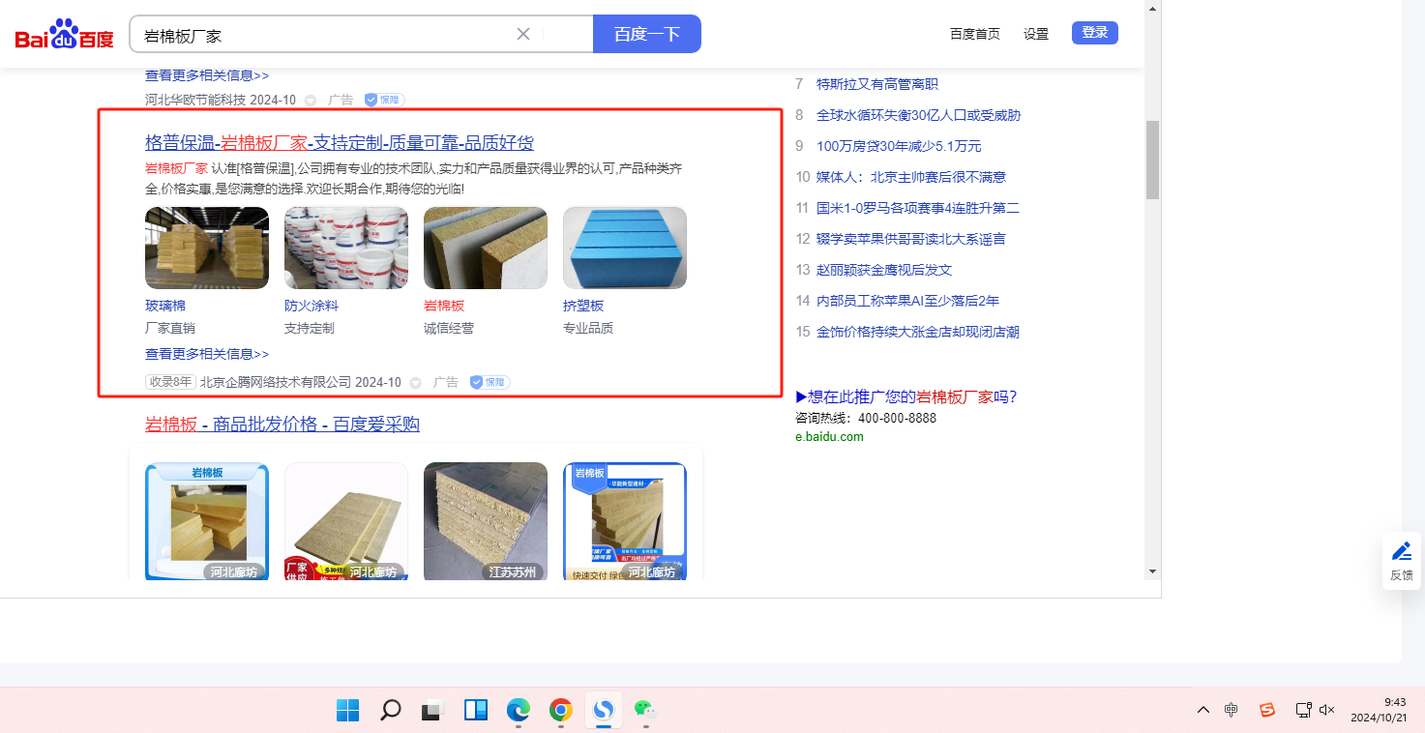Expand the dropdown arrow beside 河北华欧节能科技 2024-10
This screenshot has width=1425, height=733.
(x=311, y=100)
